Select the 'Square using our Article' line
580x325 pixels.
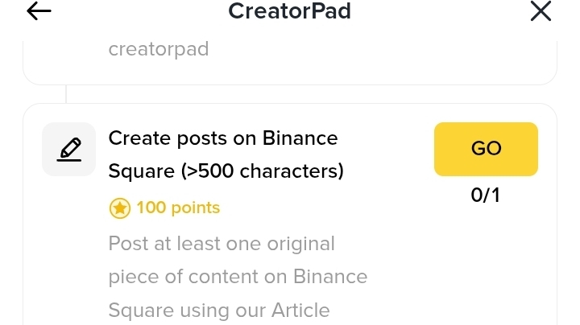[219, 311]
